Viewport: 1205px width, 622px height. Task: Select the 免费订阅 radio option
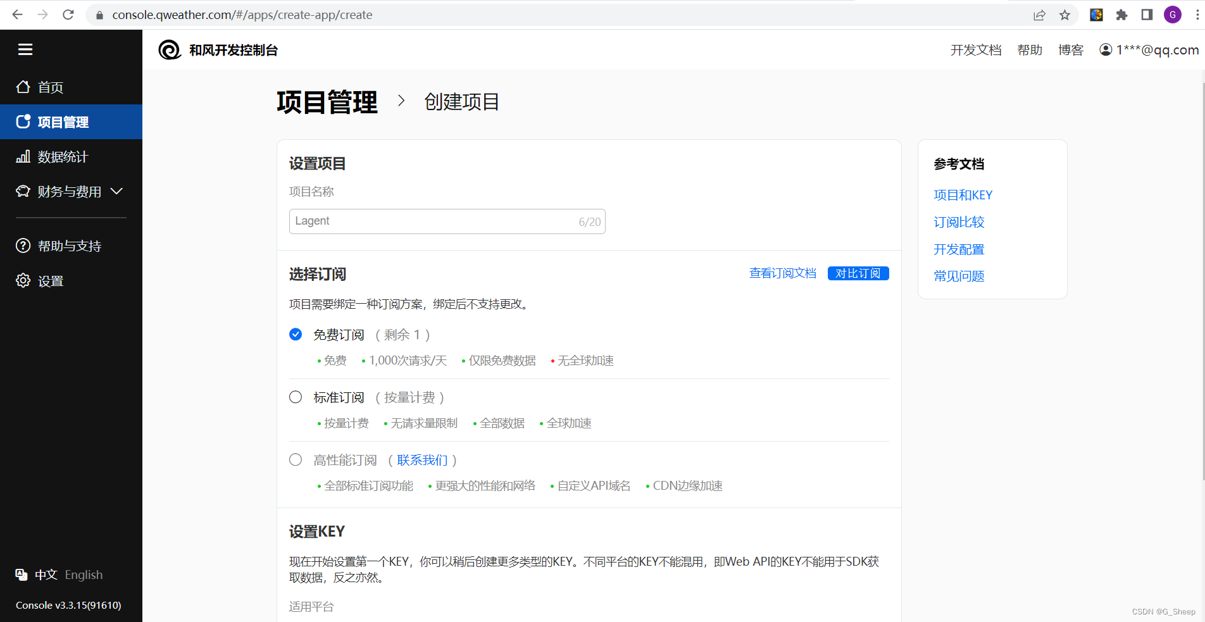point(296,334)
